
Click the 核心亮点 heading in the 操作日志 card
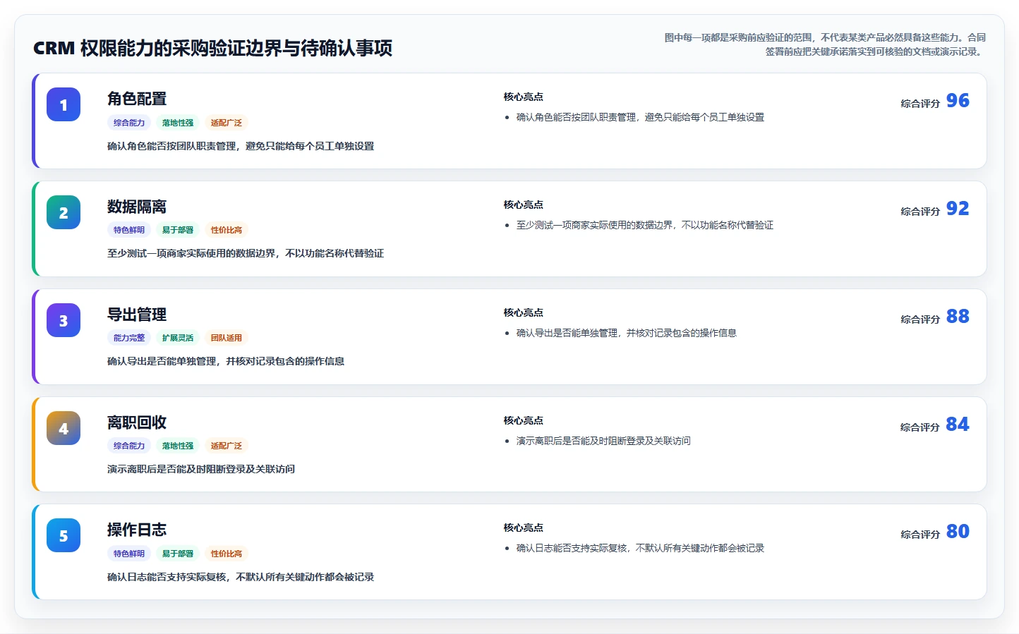(524, 528)
